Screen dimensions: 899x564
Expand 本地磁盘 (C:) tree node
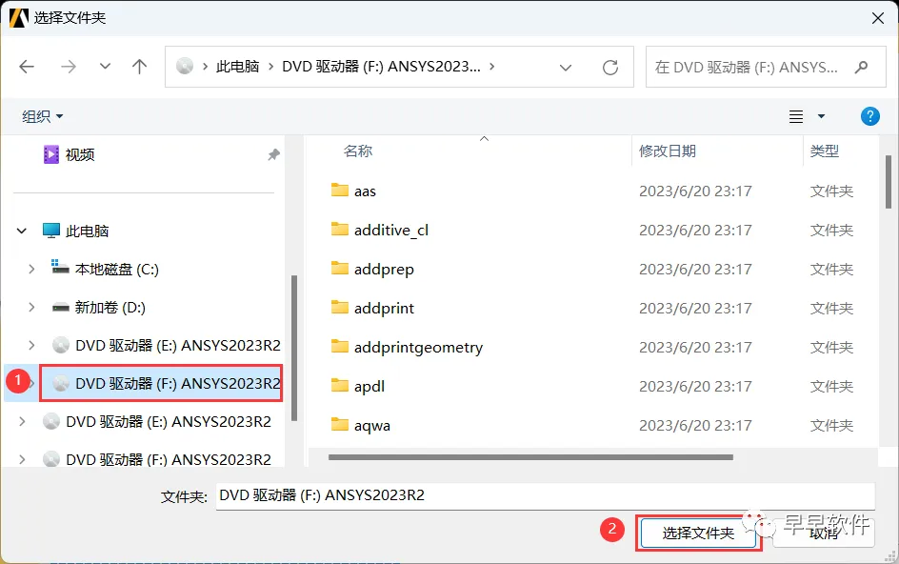click(31, 269)
